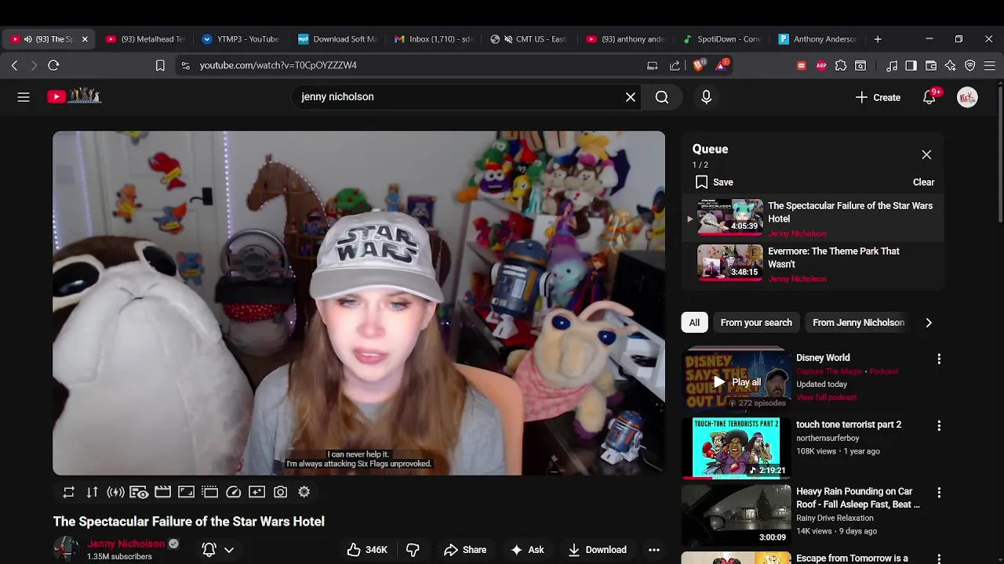Click the Share button
The height and width of the screenshot is (564, 1004).
coord(465,550)
